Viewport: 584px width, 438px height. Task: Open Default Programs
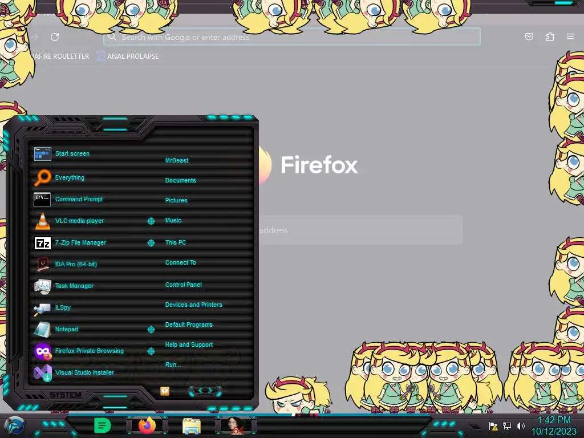(188, 325)
